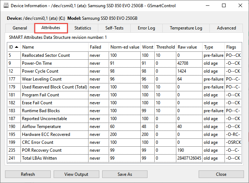Minimize the Device Information window
Screen dimensions: 249x183
click(208, 5)
